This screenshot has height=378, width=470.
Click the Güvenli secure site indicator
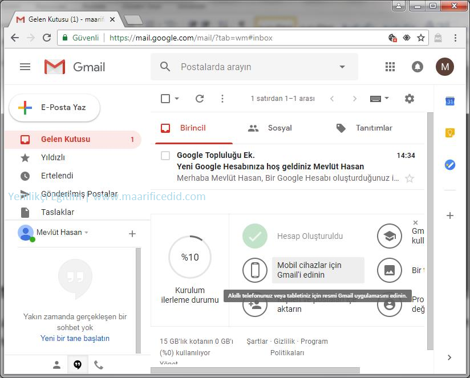pos(80,38)
